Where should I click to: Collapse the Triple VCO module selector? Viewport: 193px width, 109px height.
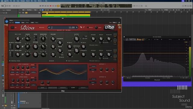(x=15, y=61)
